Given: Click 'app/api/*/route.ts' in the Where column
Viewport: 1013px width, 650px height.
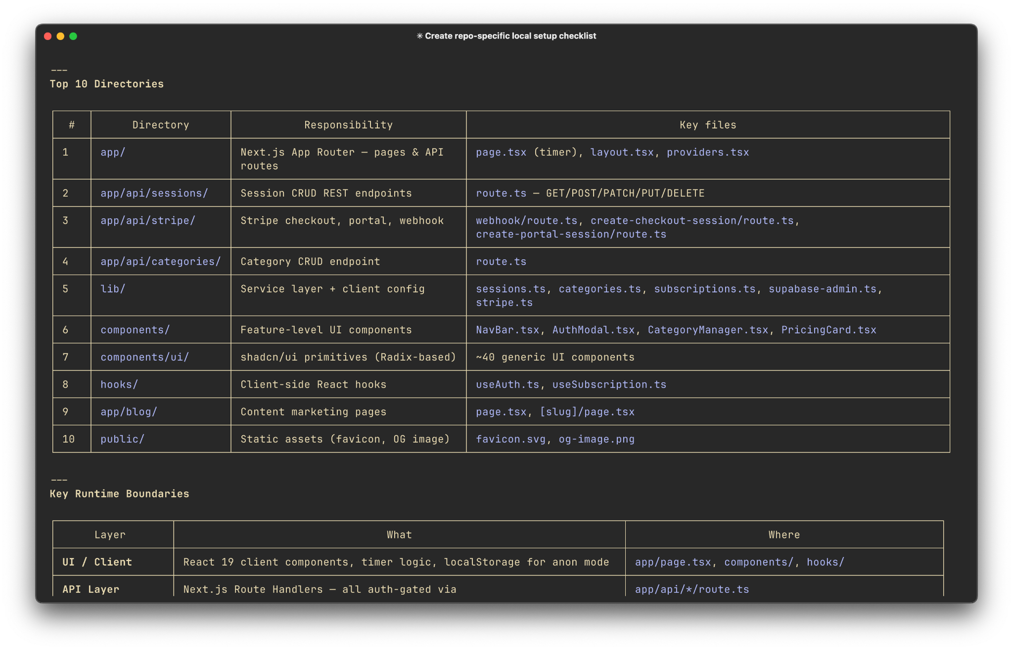Looking at the screenshot, I should tap(692, 589).
